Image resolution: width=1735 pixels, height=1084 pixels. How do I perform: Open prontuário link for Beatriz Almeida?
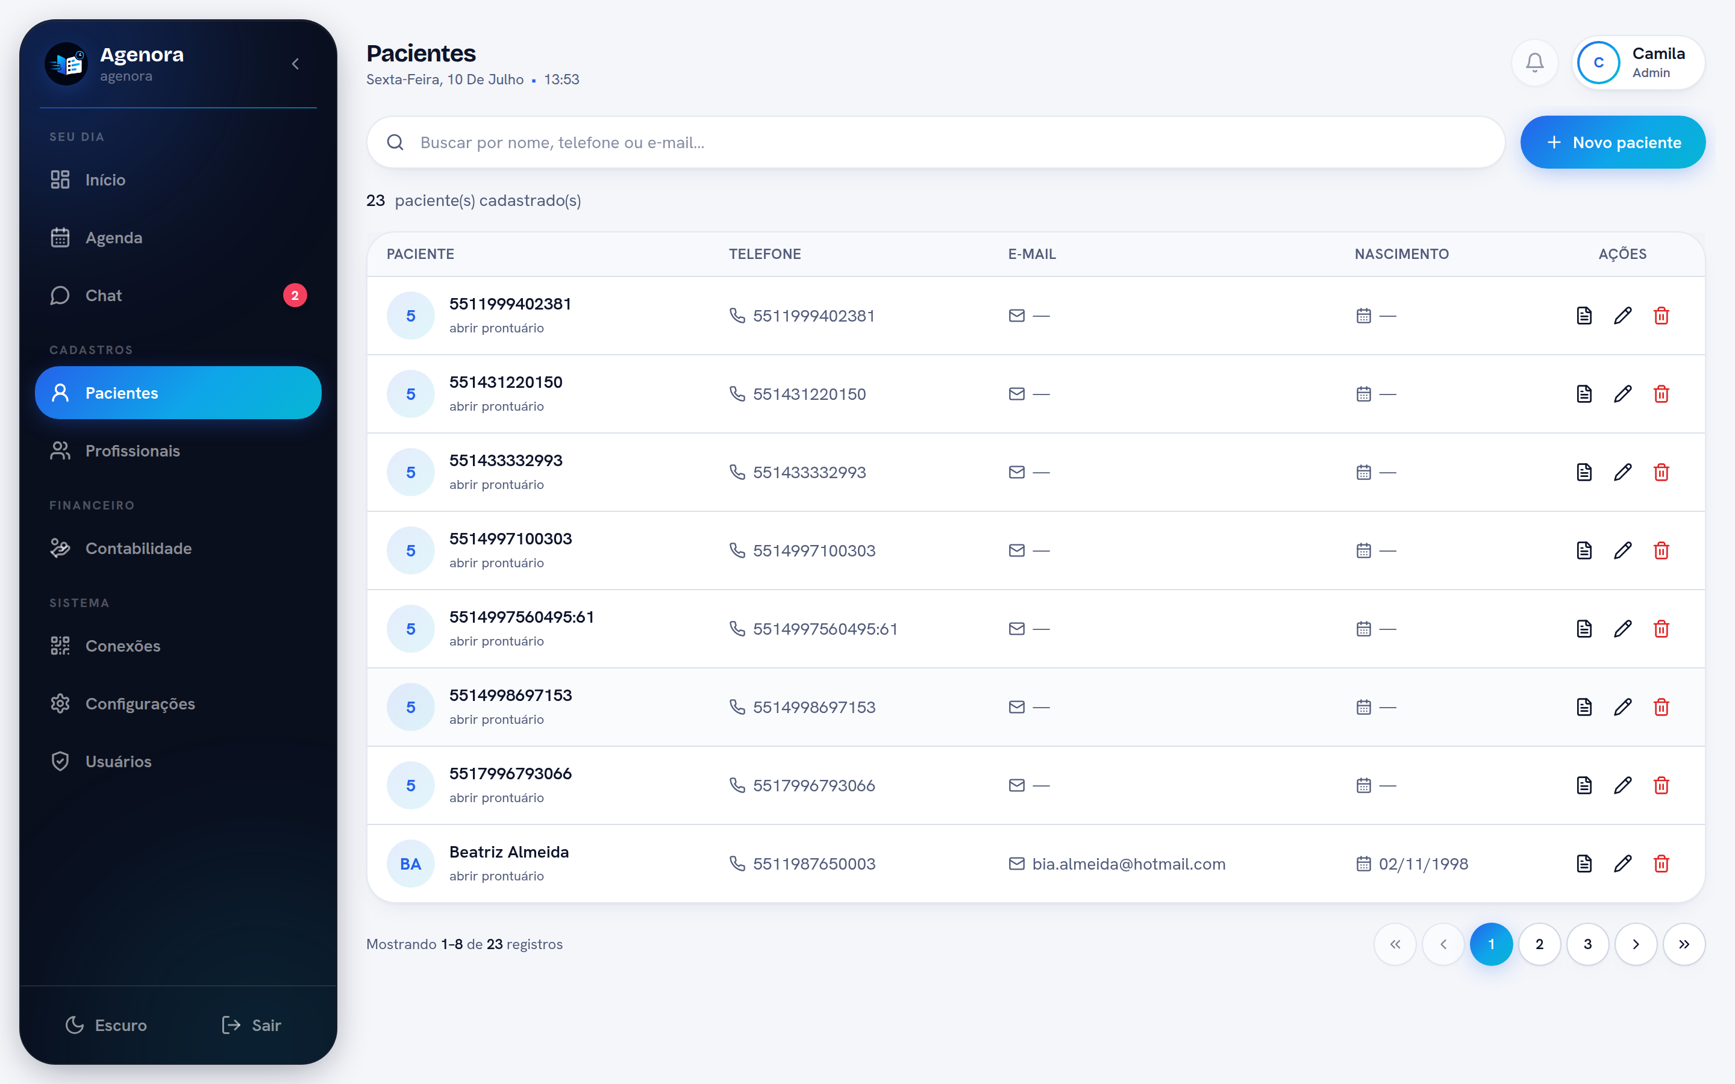[x=496, y=876]
